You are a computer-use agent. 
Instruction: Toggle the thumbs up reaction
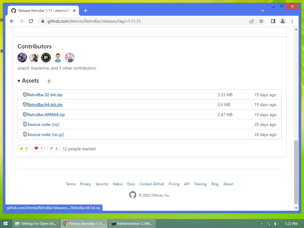(24, 148)
